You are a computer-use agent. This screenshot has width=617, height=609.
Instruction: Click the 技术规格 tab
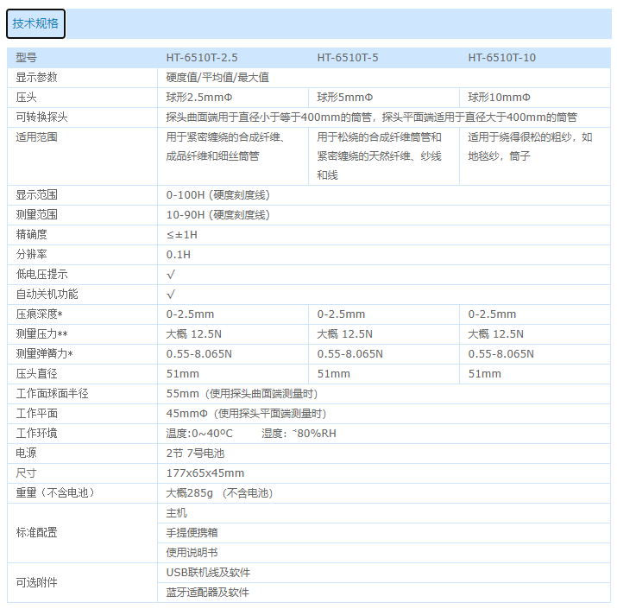pyautogui.click(x=35, y=24)
